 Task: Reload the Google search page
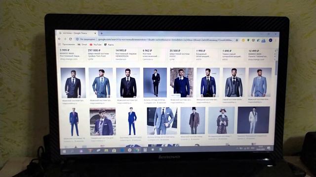click(71, 39)
